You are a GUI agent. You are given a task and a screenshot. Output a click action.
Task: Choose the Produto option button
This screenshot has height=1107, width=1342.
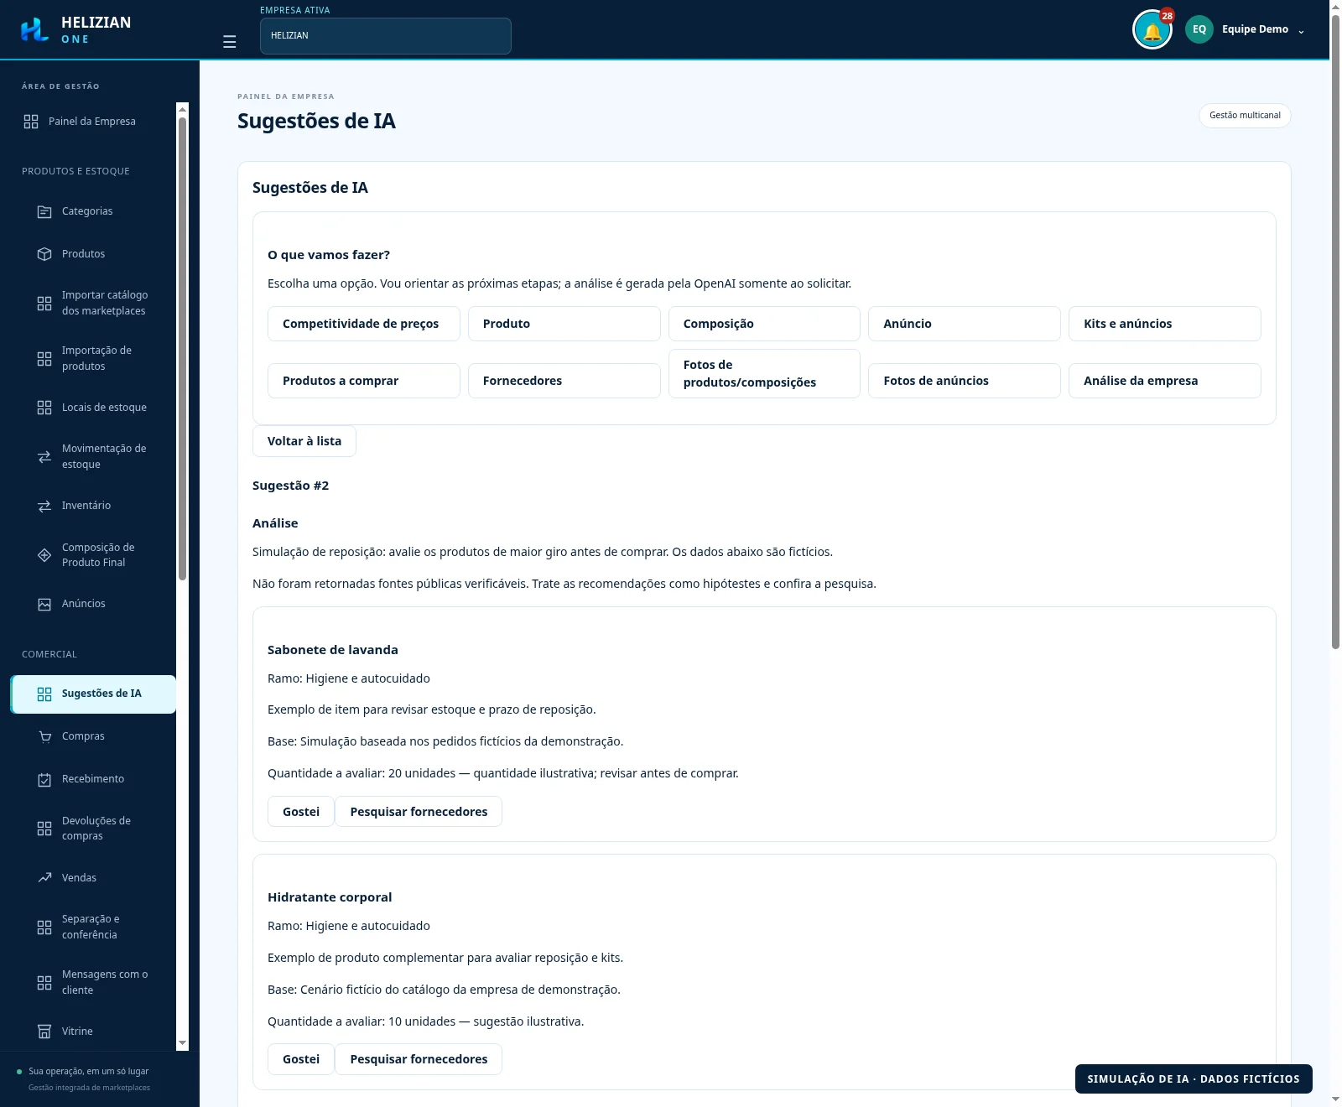564,324
